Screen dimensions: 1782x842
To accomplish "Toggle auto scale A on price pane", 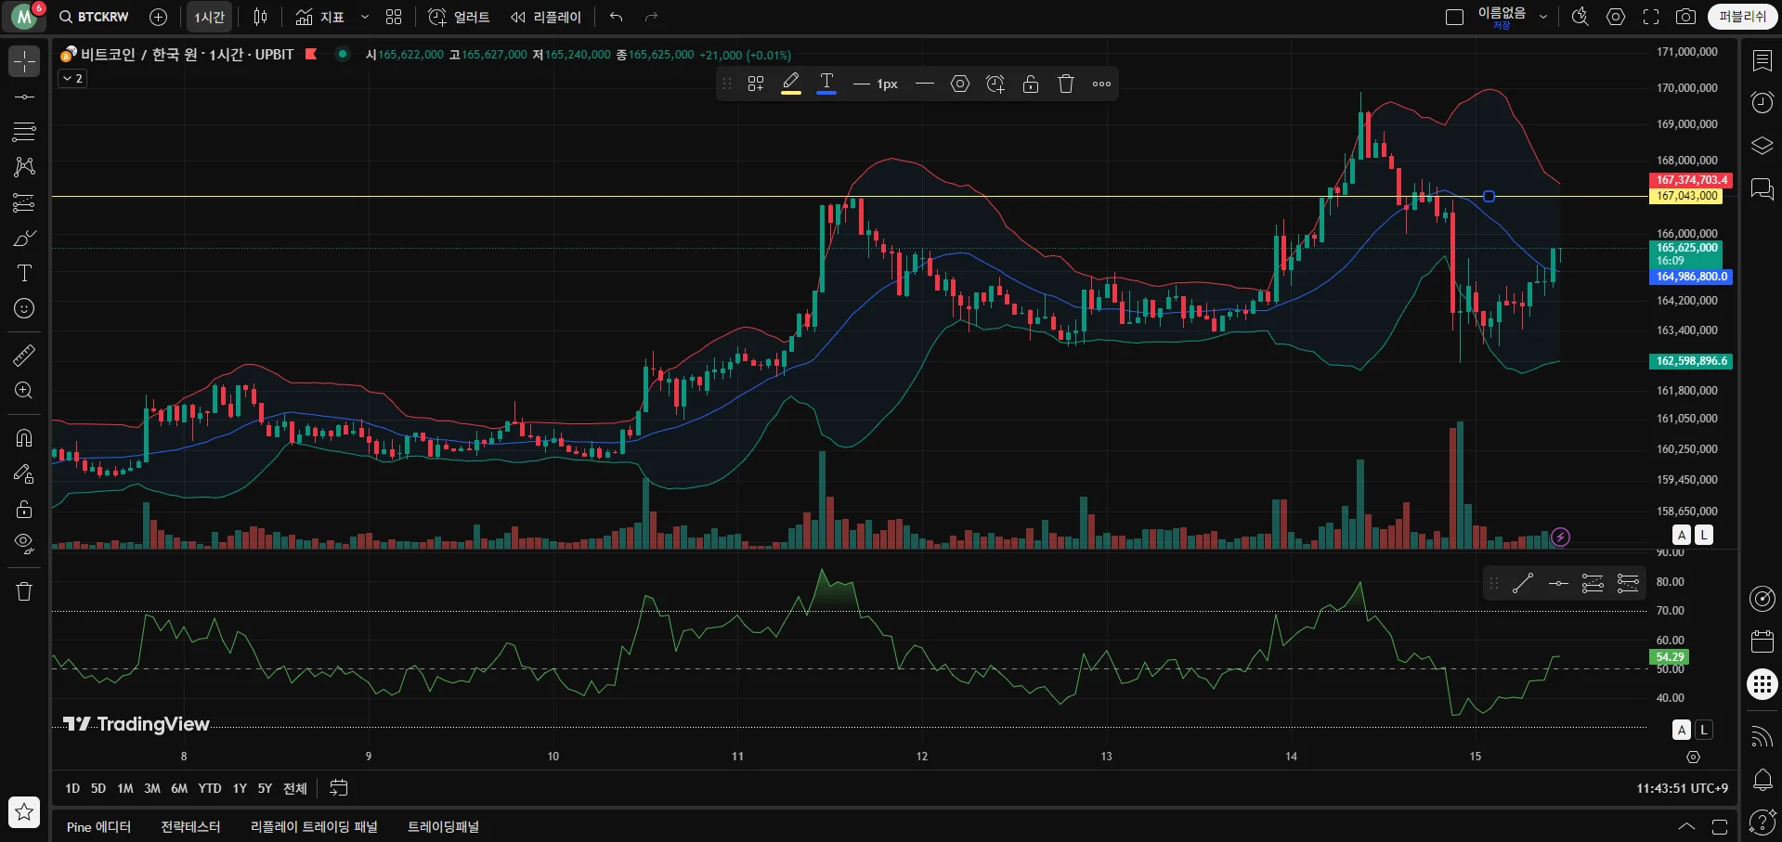I will (x=1682, y=535).
